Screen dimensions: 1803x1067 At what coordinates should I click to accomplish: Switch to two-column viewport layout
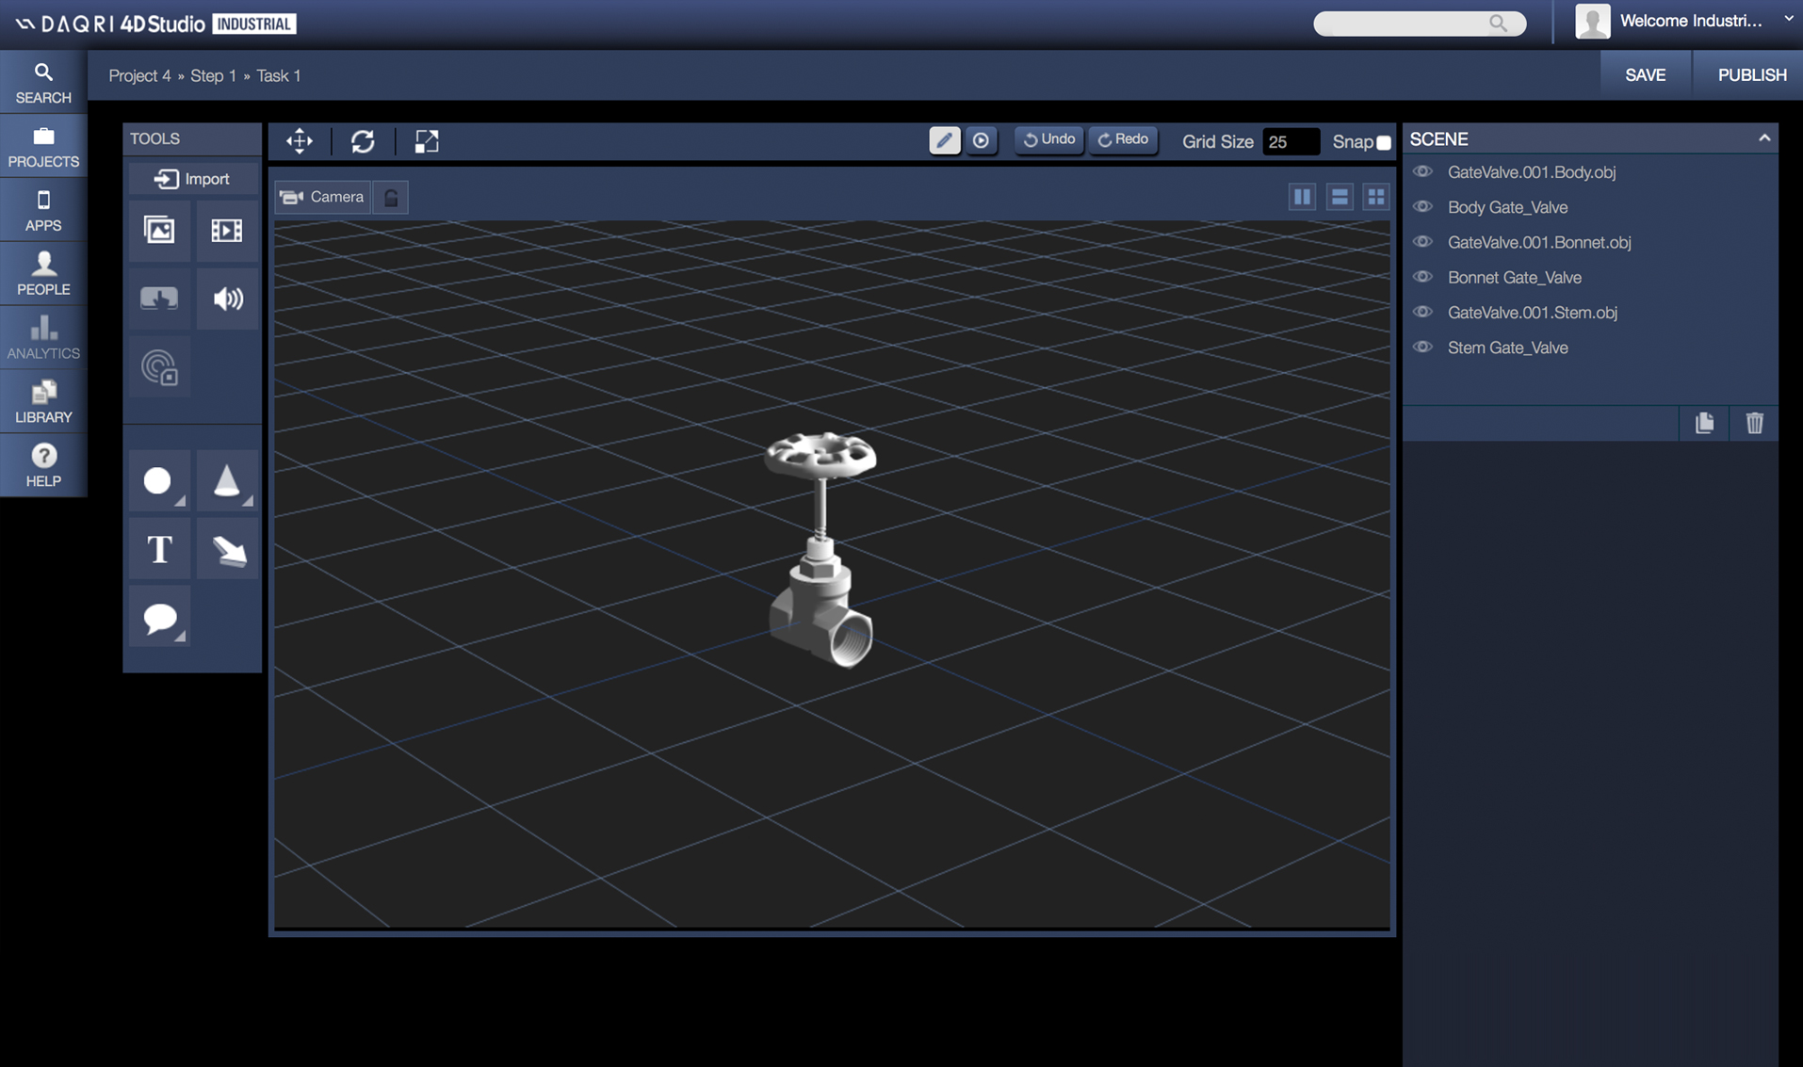pos(1302,196)
